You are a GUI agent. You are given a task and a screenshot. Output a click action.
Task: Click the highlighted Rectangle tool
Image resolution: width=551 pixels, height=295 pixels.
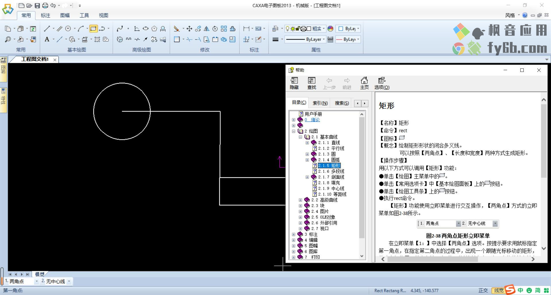point(93,29)
